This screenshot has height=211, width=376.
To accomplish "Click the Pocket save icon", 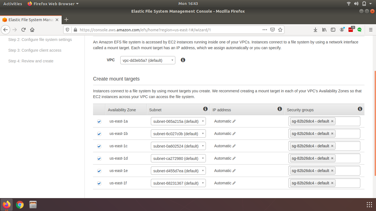I will [273, 30].
